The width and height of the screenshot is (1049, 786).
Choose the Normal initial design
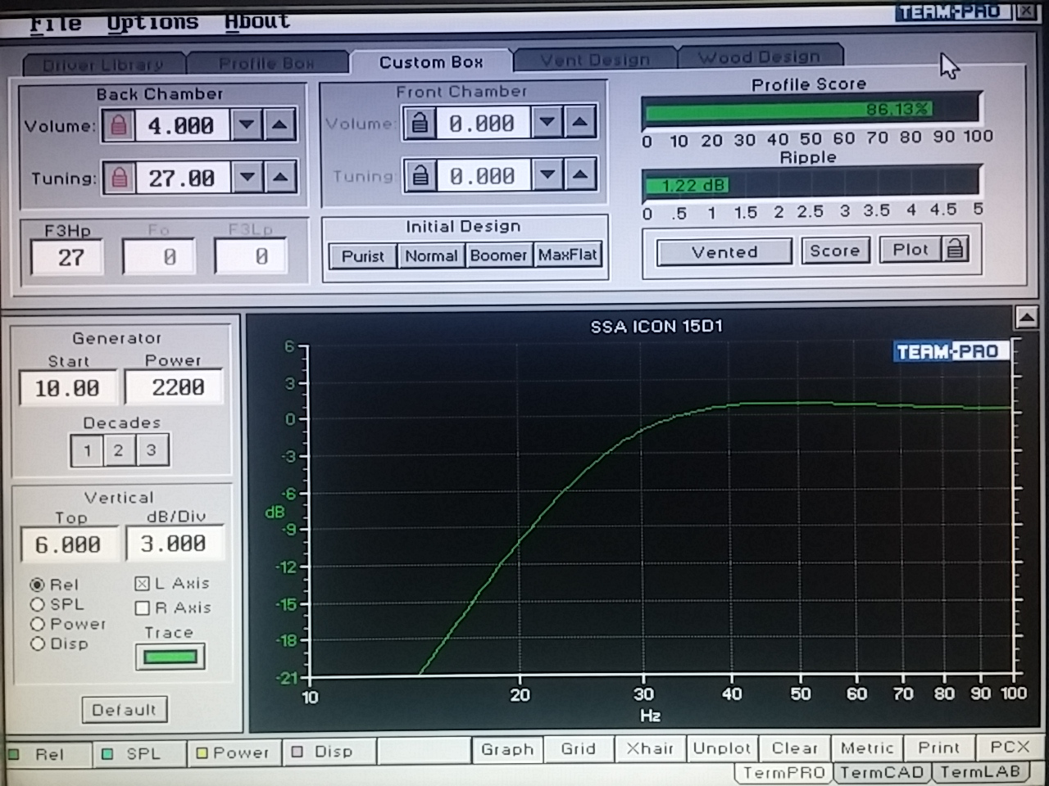pyautogui.click(x=431, y=255)
